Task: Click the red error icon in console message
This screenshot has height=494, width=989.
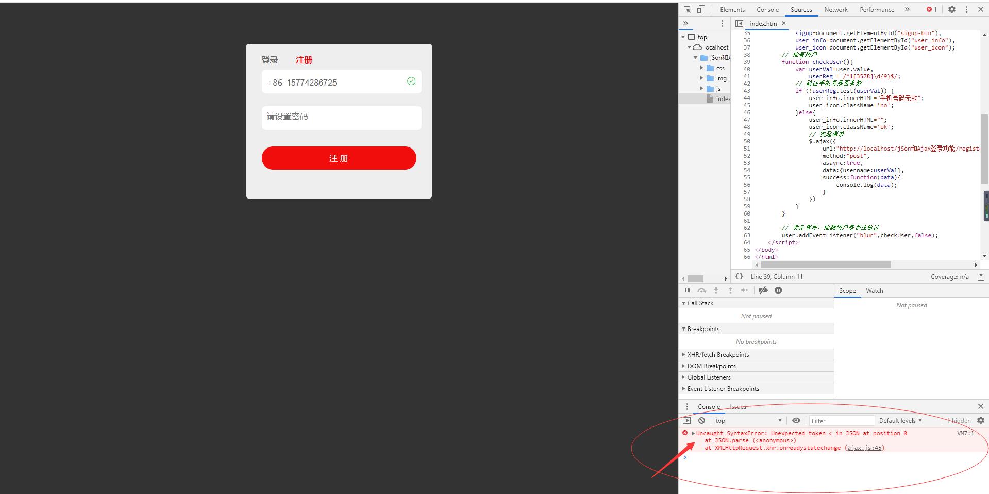Action: (x=685, y=433)
